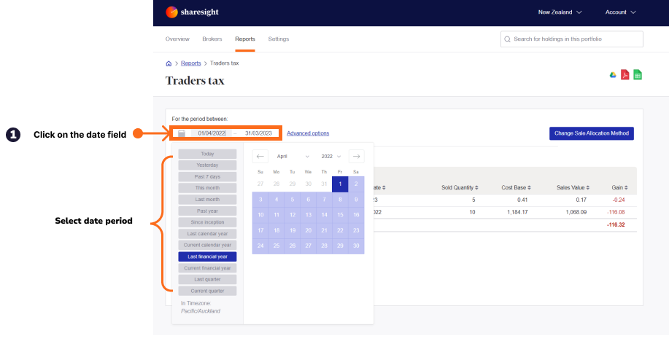669x341 pixels.
Task: Open the Reports tab
Action: click(x=245, y=39)
